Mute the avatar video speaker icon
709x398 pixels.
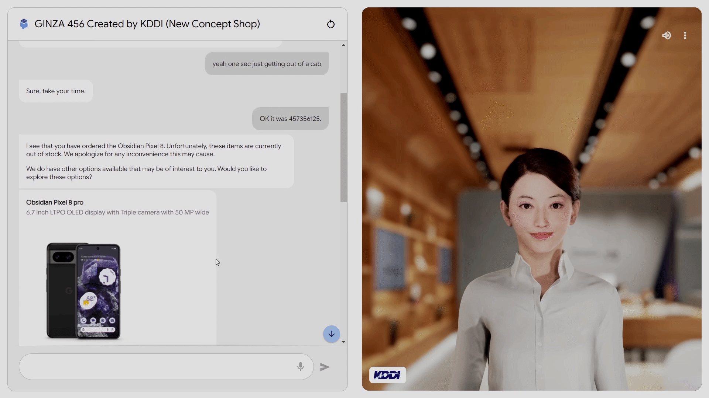coord(667,35)
